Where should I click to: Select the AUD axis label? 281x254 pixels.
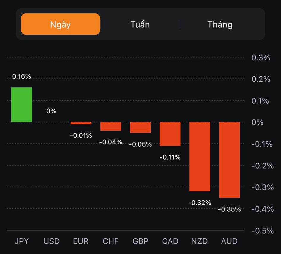tap(229, 241)
